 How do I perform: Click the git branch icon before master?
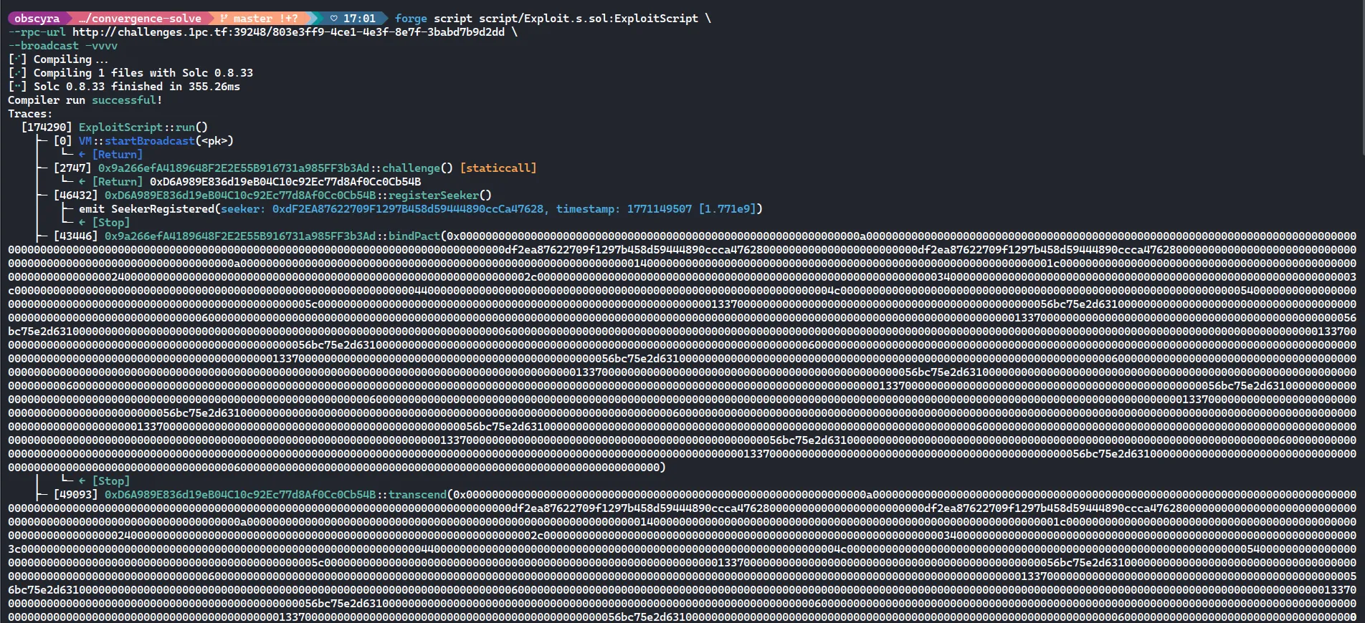(224, 19)
